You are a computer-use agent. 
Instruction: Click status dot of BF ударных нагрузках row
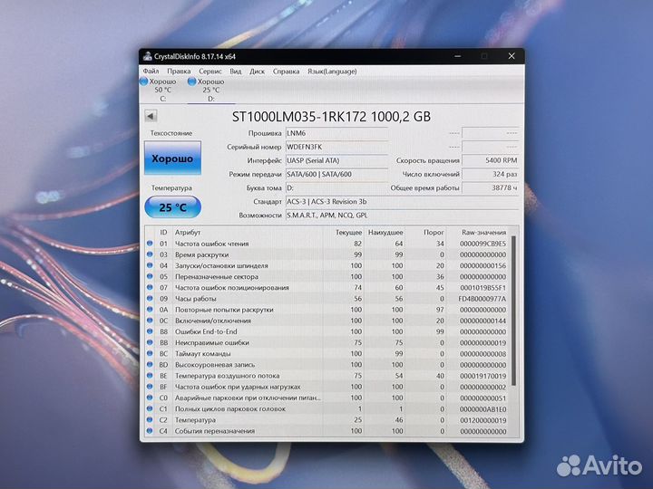(x=150, y=387)
